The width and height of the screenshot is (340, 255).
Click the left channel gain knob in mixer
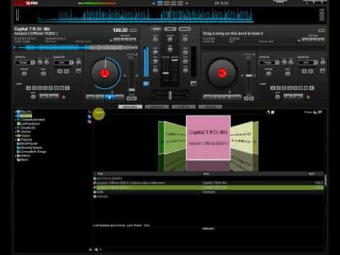155,39
